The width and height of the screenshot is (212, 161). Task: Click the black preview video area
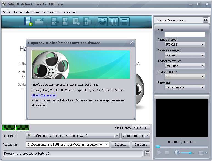tap(182, 118)
